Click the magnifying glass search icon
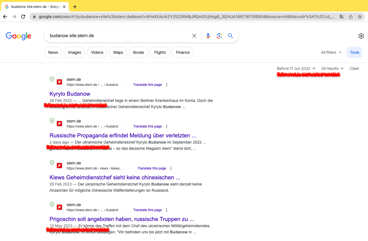This screenshot has height=241, width=368. [x=231, y=36]
